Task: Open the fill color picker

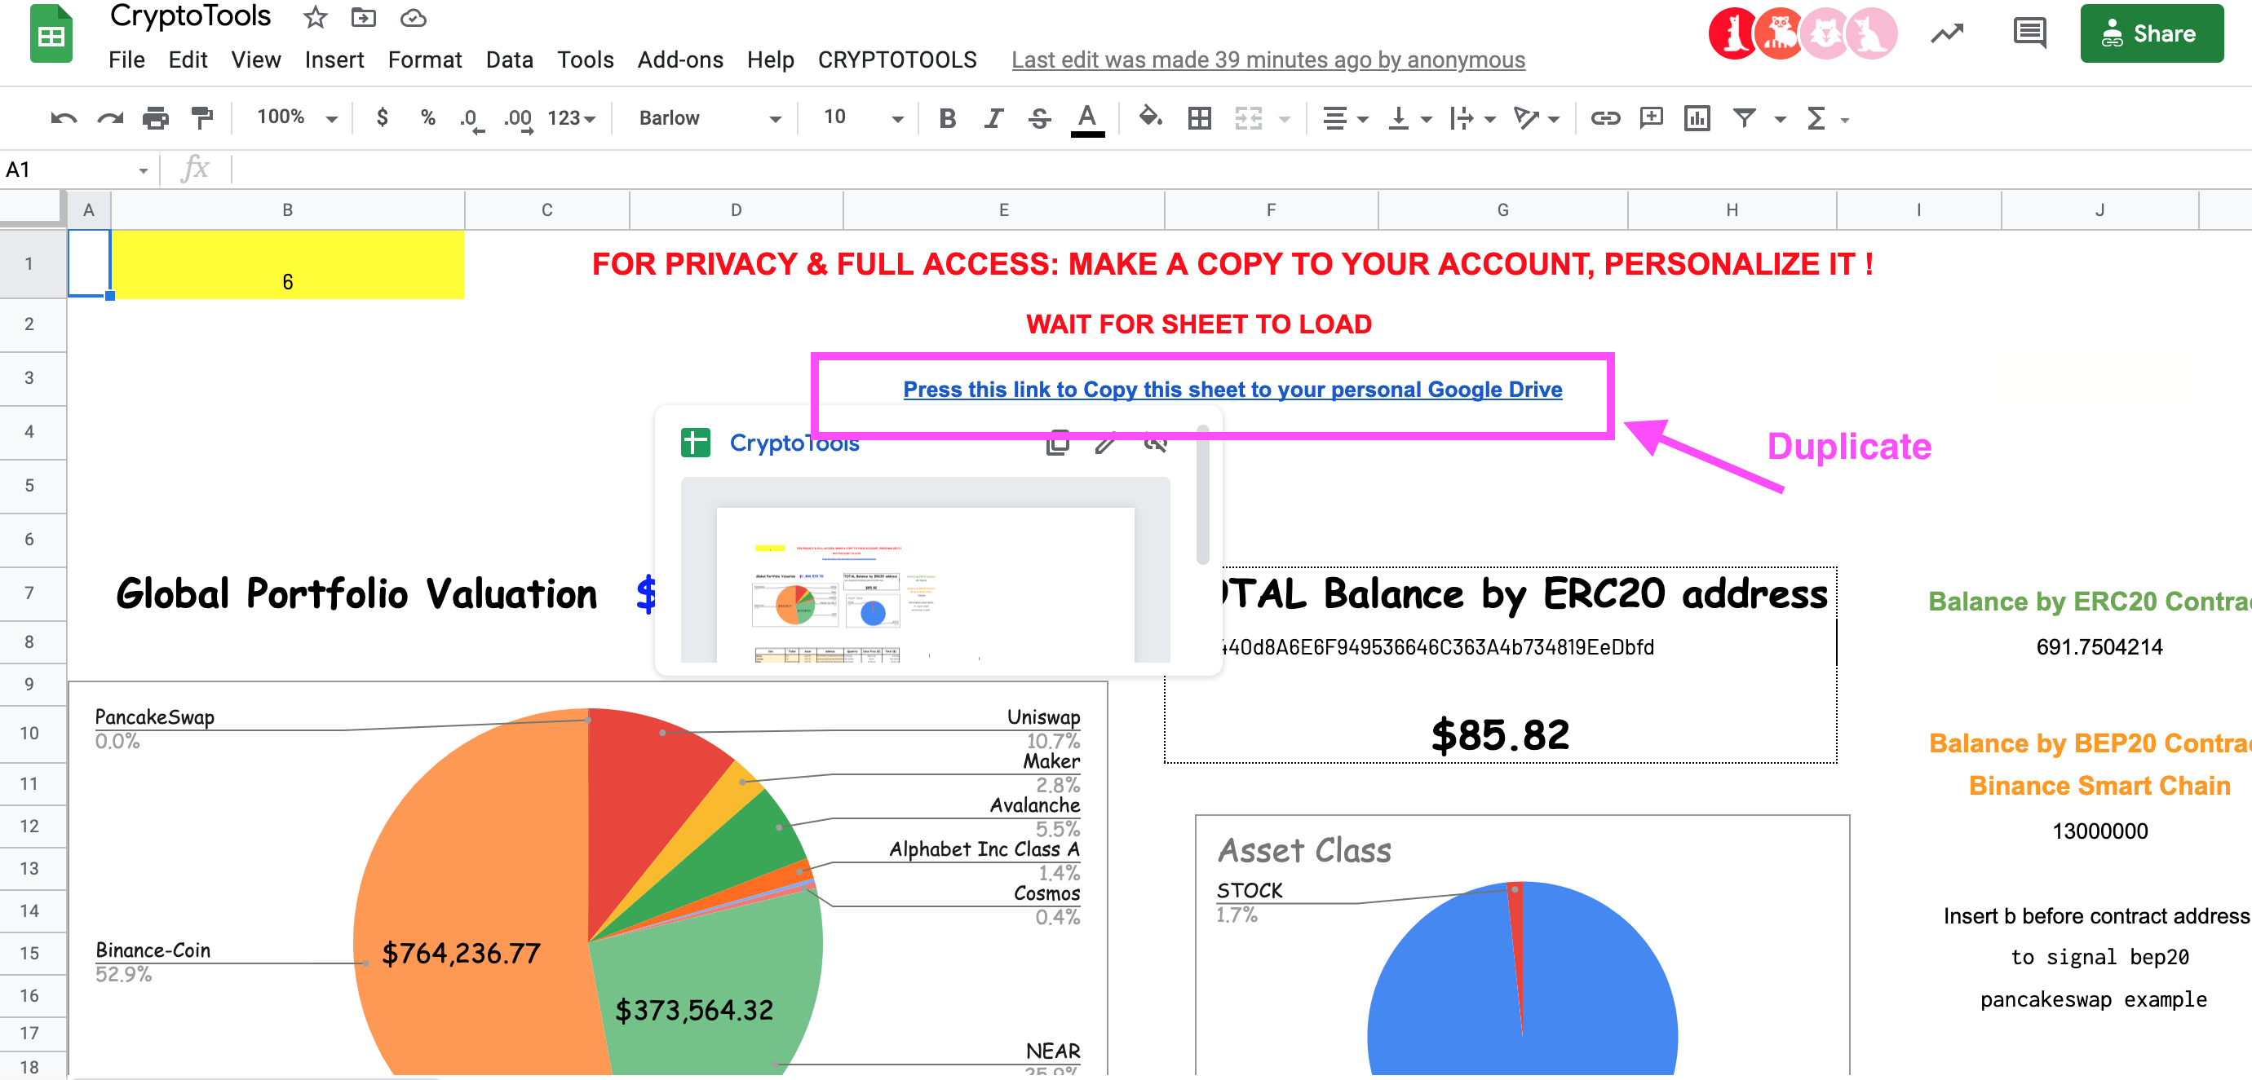Action: point(1149,117)
